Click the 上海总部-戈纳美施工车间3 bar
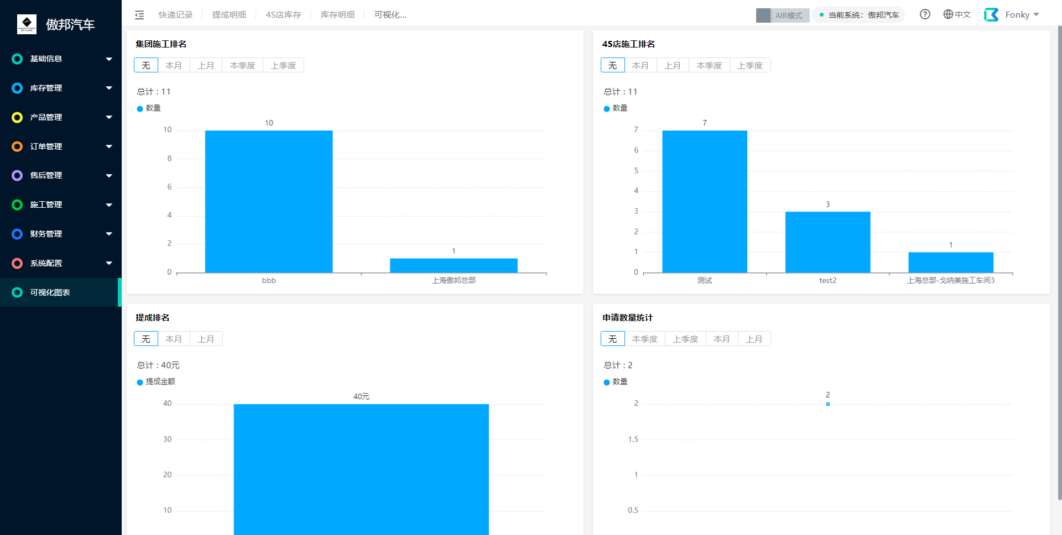This screenshot has width=1062, height=535. point(951,263)
